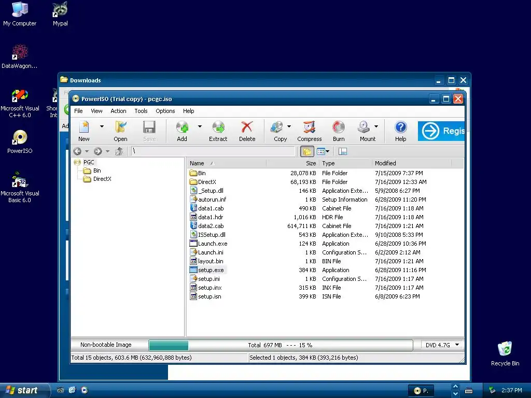Expand the Copy button dropdown arrow
Viewport: 531px width, 398px height.
[x=289, y=126]
